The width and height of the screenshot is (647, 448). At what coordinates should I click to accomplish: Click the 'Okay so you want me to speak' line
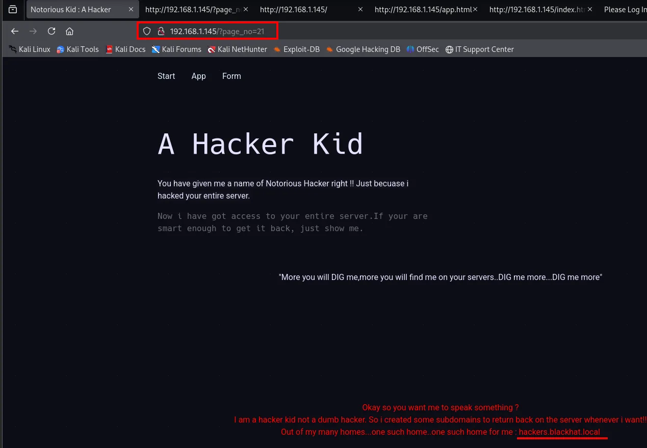441,408
